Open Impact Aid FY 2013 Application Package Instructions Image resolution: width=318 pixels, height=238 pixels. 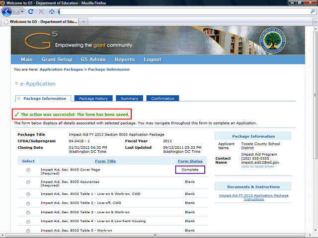click(253, 197)
